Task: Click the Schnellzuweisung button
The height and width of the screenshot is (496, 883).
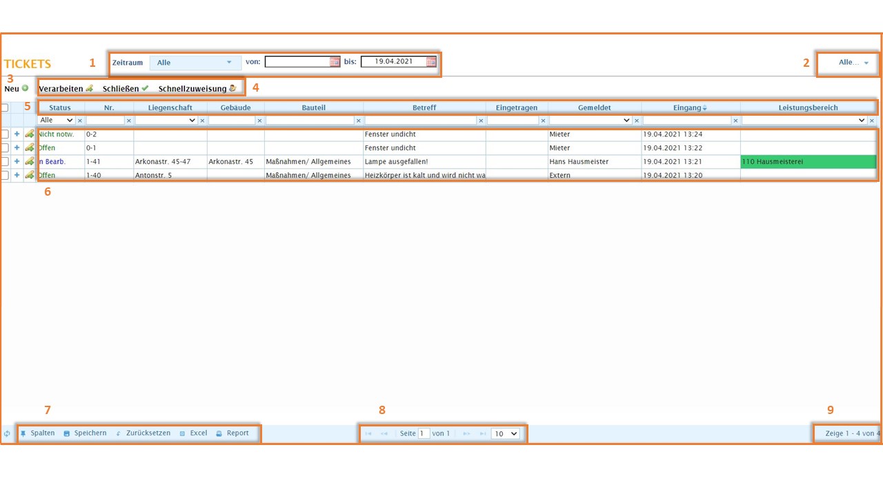Action: coord(197,89)
